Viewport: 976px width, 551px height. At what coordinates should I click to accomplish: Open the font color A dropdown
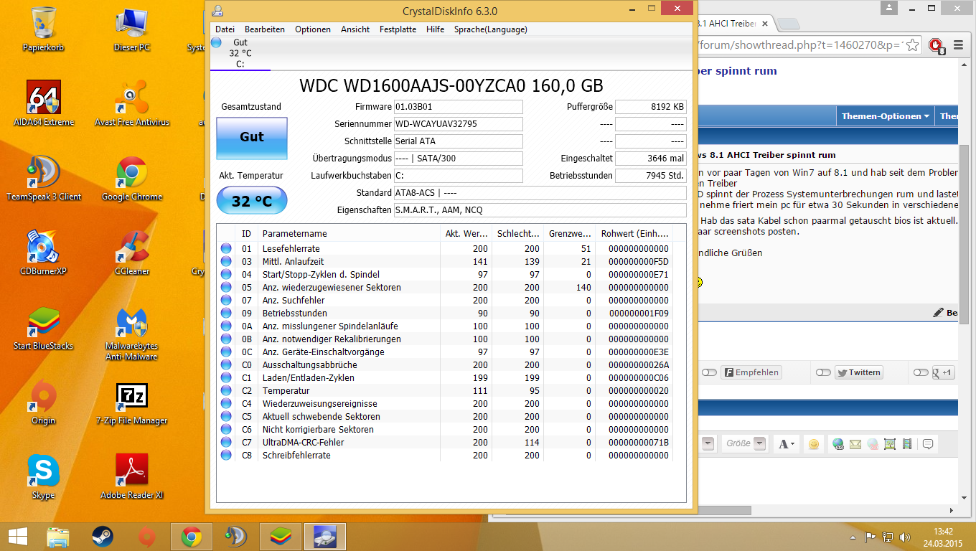click(787, 444)
